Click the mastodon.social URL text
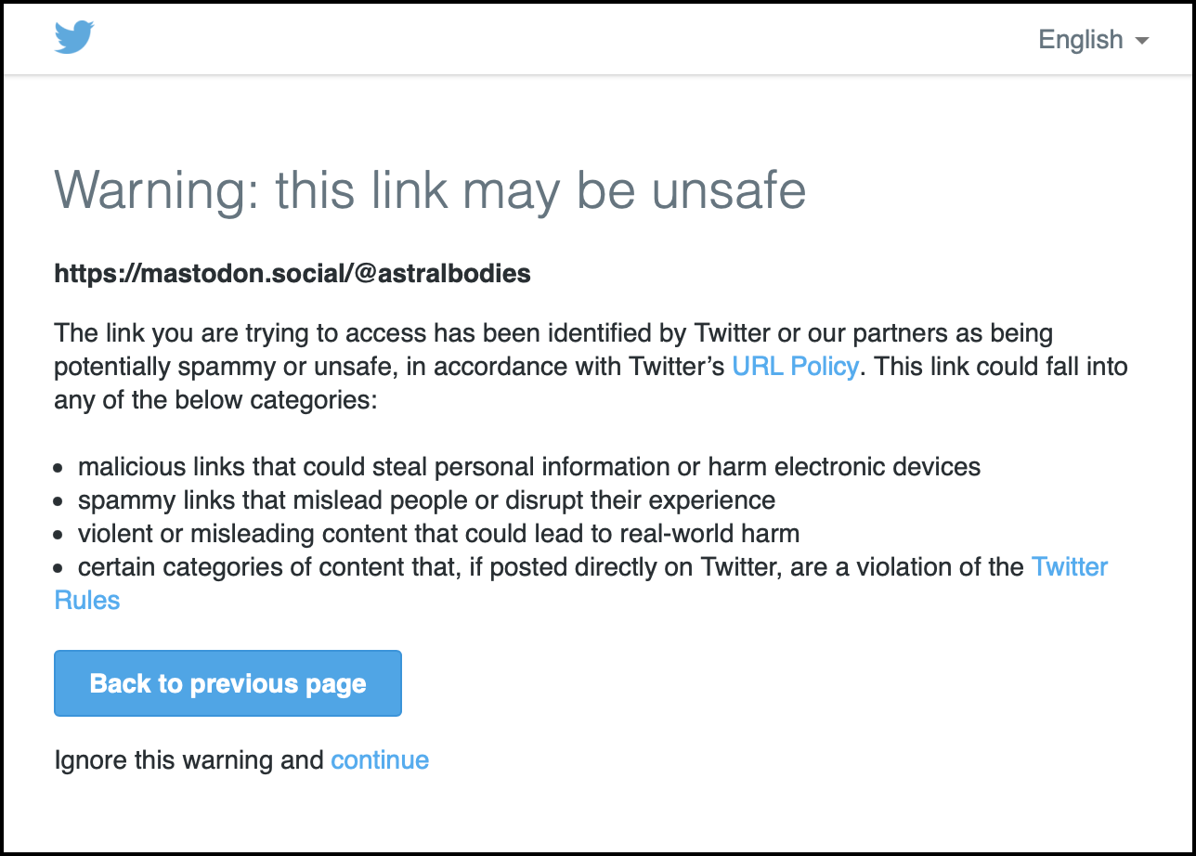 tap(292, 274)
